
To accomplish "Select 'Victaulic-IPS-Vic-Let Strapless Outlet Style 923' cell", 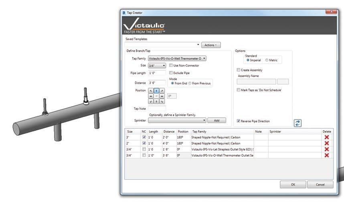I will (222, 149).
